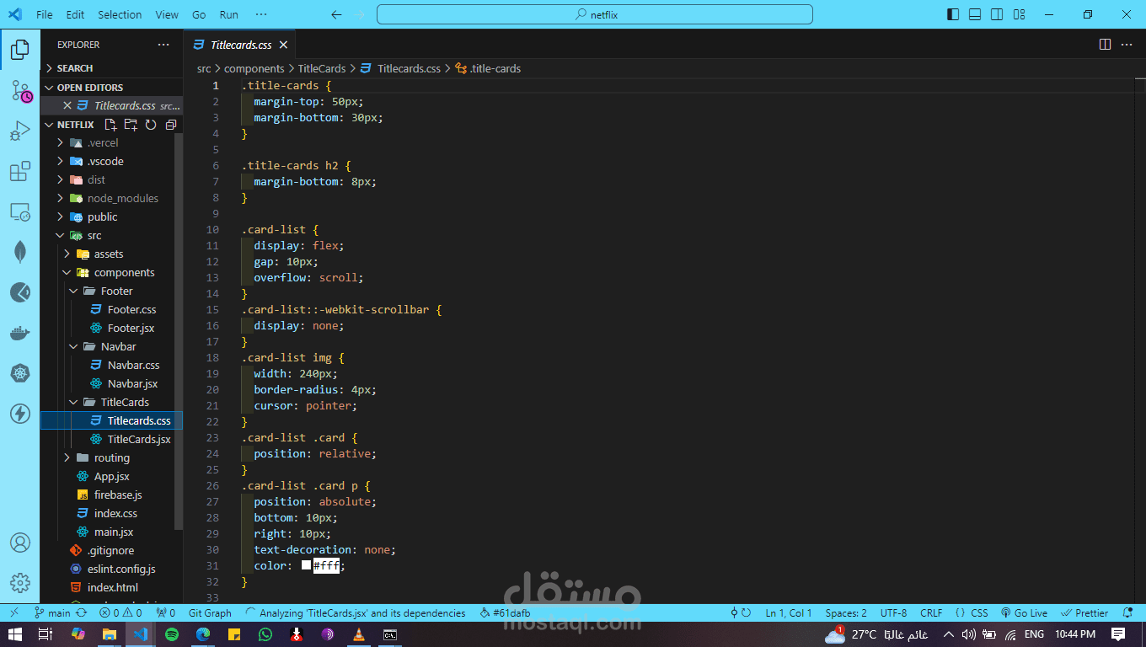Open the MongoDB leaf icon view
Image resolution: width=1146 pixels, height=647 pixels.
click(x=20, y=252)
